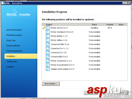Click the MySQL dolphin logo in sidebar
This screenshot has height=99, width=132.
[15, 11]
